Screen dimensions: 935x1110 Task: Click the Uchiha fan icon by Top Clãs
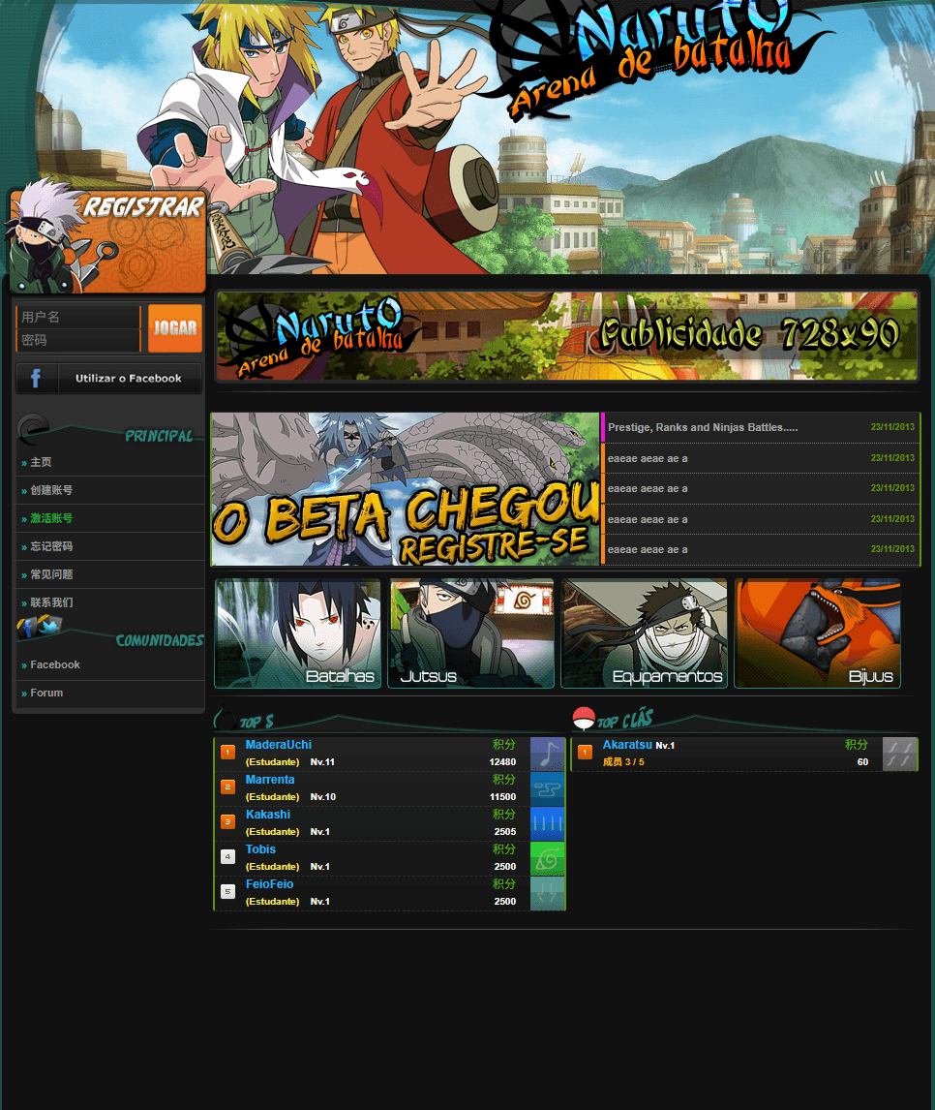[584, 718]
